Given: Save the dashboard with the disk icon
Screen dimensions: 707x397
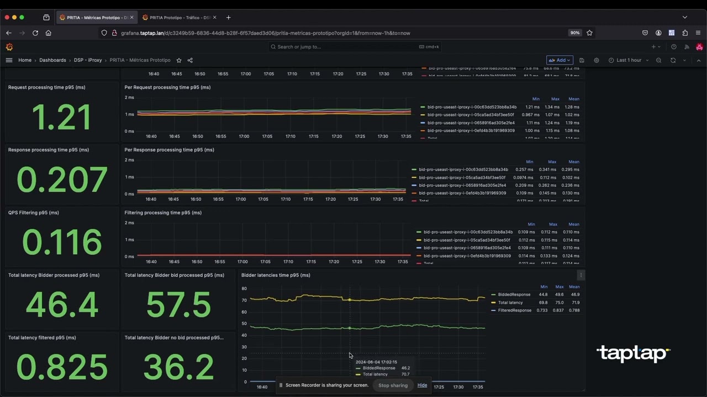Looking at the screenshot, I should tap(582, 60).
